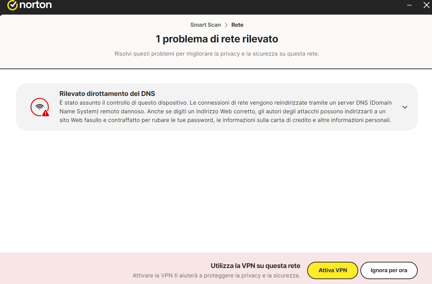Go back to Smart Scan breadcrumb

(x=206, y=25)
